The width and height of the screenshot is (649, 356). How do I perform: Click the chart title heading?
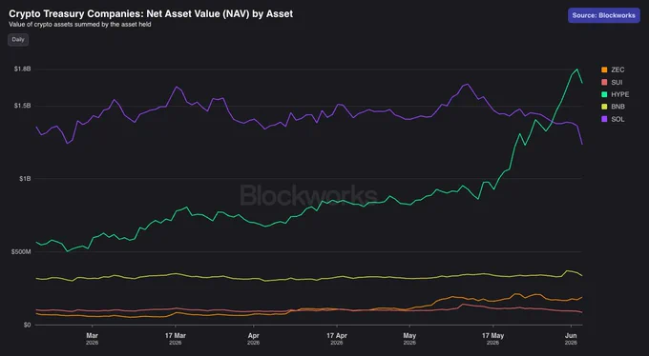coord(151,13)
